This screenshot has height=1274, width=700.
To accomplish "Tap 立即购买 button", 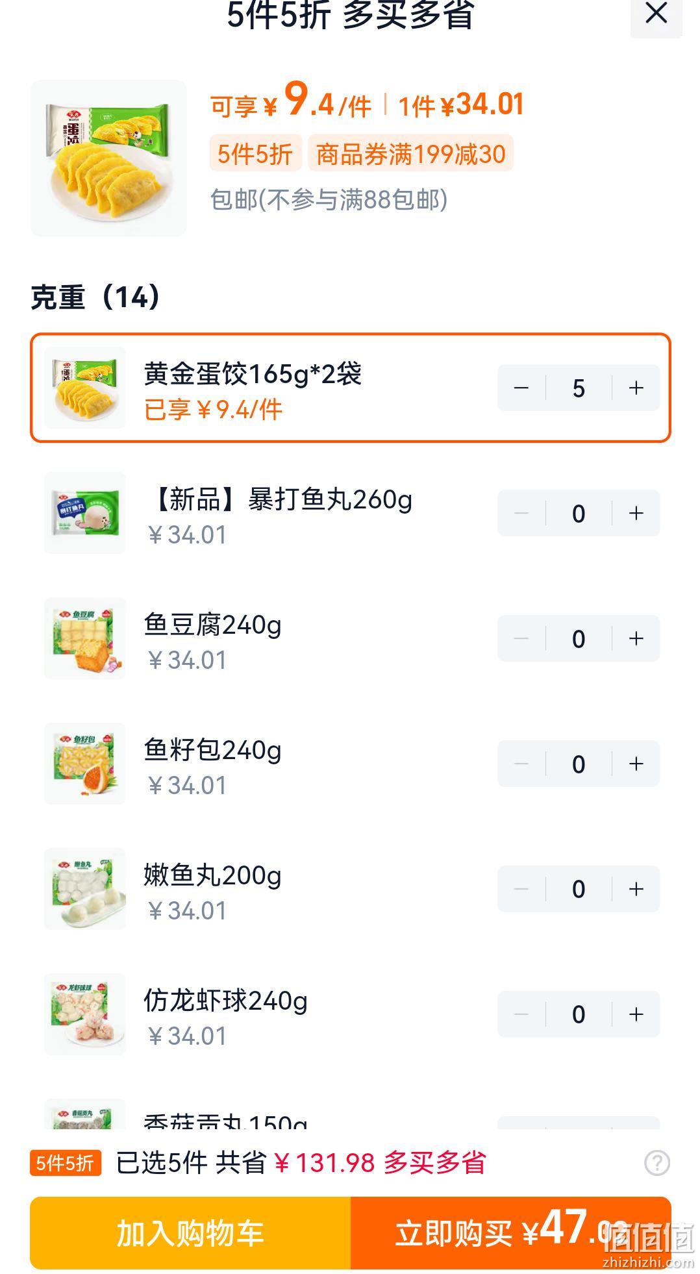I will (511, 1232).
